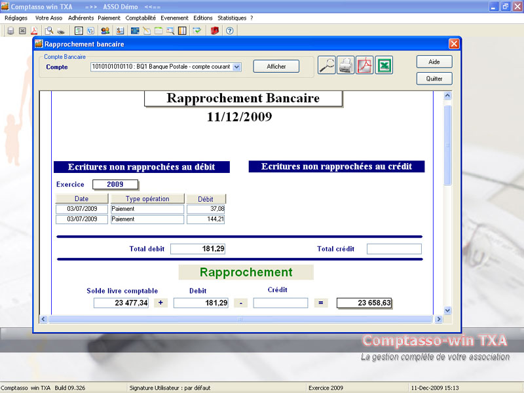Click the Aide button
524x393 pixels.
coord(434,62)
